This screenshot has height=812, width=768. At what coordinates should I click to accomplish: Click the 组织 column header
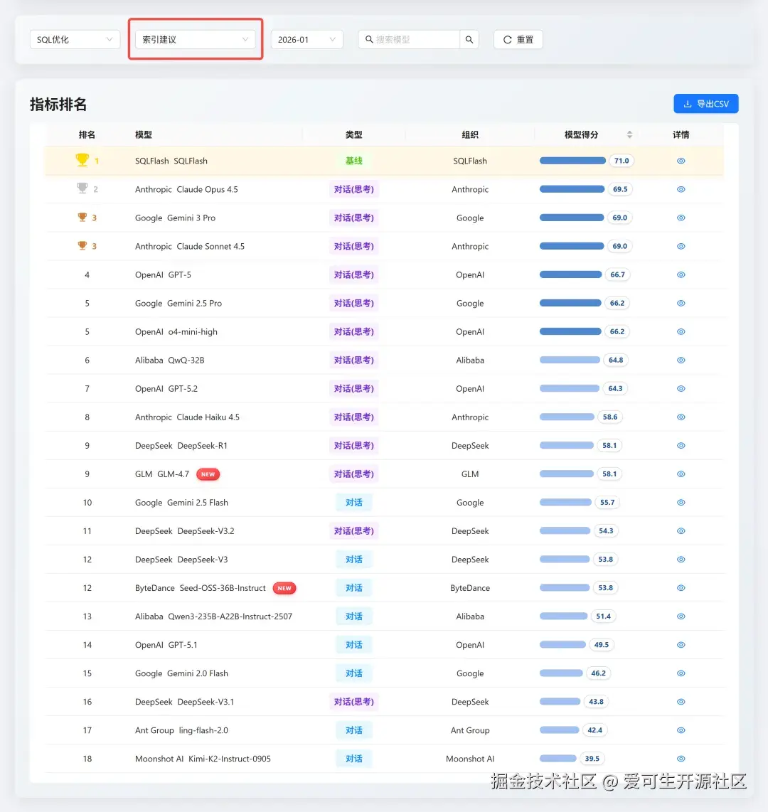click(470, 134)
